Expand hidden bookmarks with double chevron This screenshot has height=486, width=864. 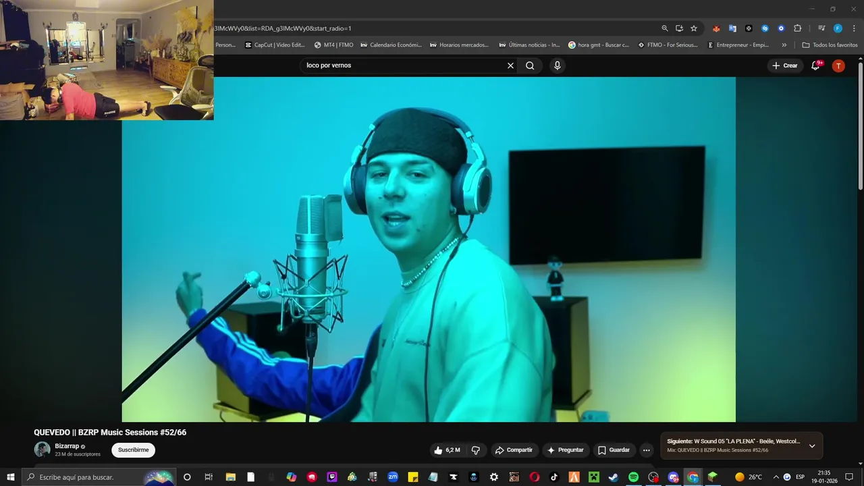pyautogui.click(x=784, y=45)
